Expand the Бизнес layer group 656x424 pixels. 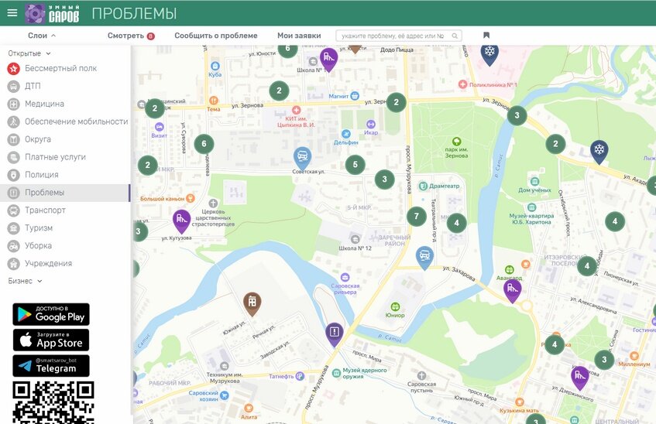[x=25, y=281]
